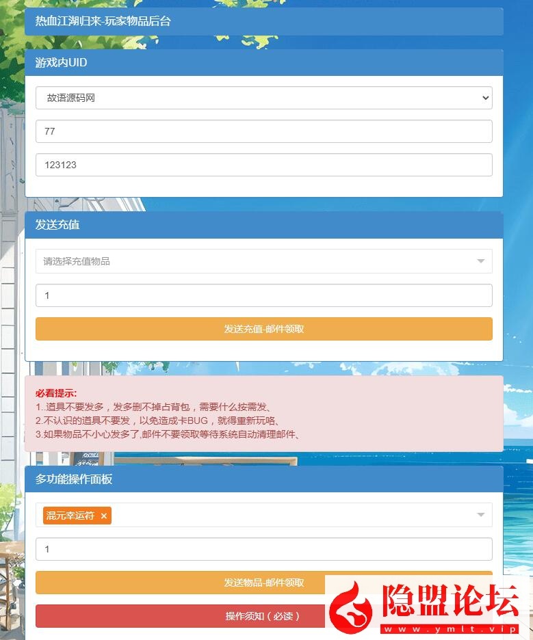This screenshot has height=640, width=533.
Task: Click the 发送物品-邮件领取 button
Action: tap(264, 583)
